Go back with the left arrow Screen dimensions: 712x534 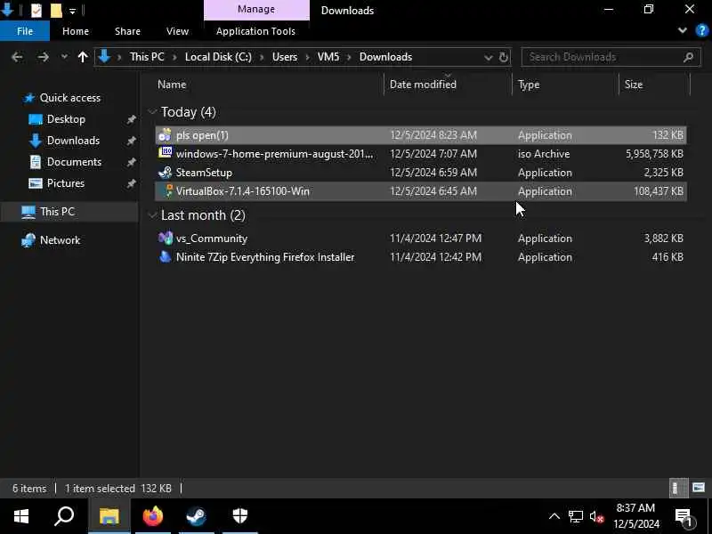pos(17,57)
